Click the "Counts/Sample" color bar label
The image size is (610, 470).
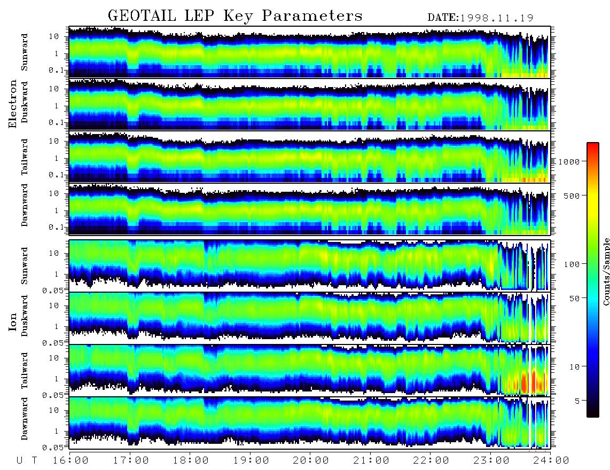605,271
